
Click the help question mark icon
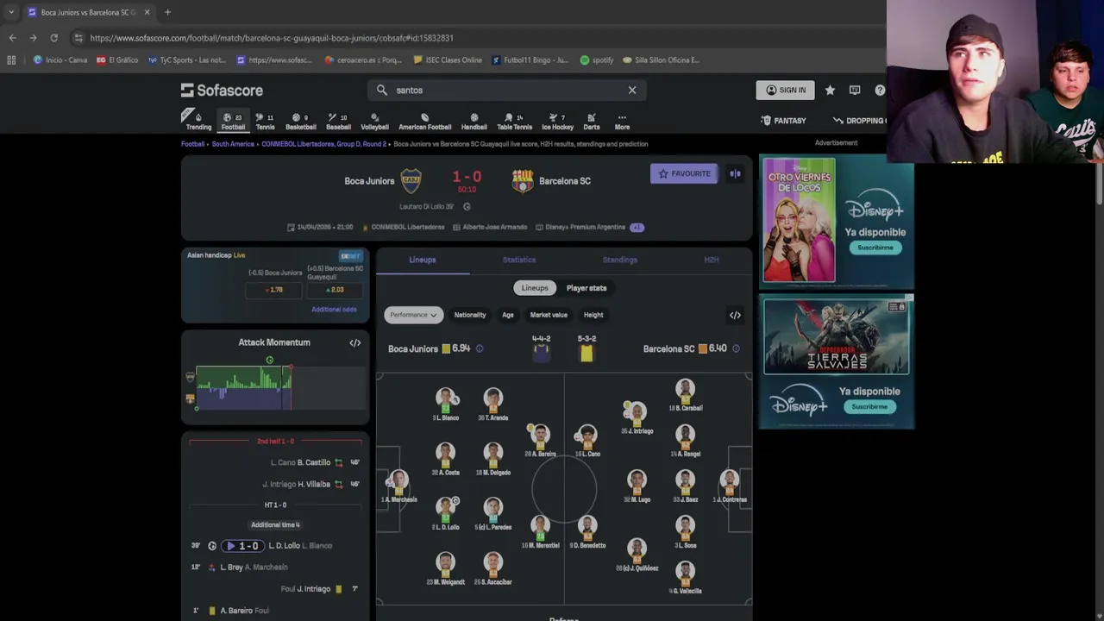880,90
